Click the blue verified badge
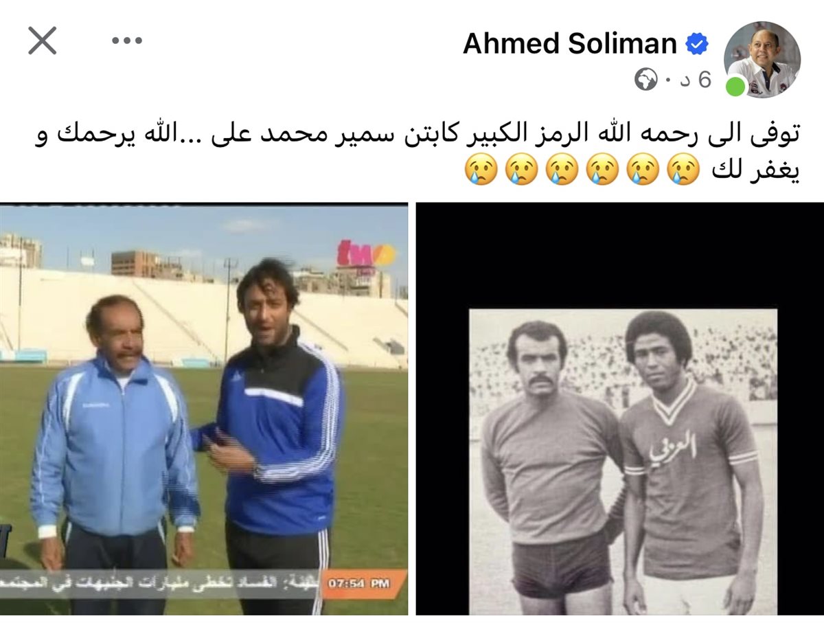Image resolution: width=824 pixels, height=623 pixels. tap(696, 45)
